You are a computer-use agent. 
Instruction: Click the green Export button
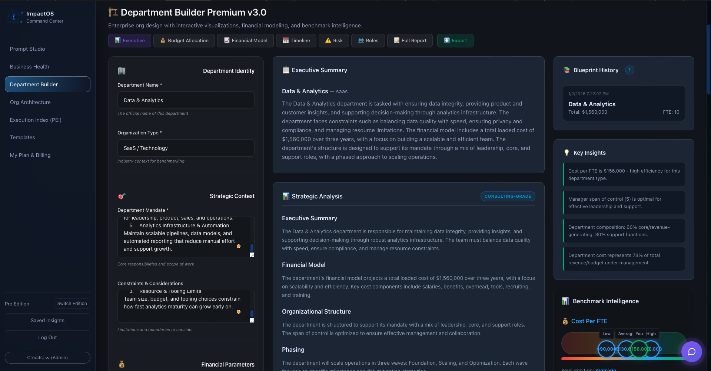[455, 40]
